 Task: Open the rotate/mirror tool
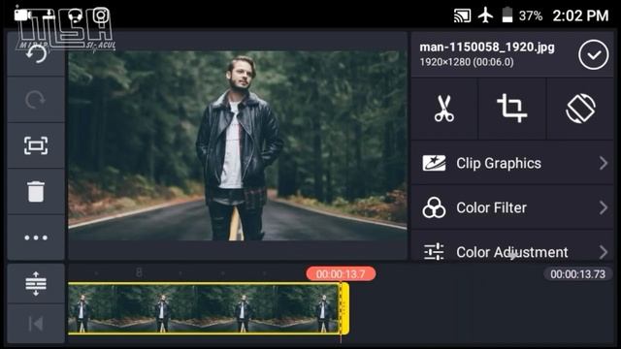point(580,109)
